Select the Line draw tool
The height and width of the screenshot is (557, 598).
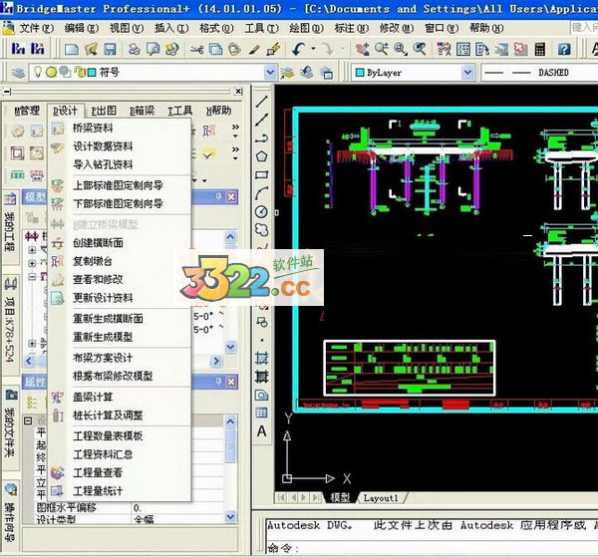(x=261, y=102)
